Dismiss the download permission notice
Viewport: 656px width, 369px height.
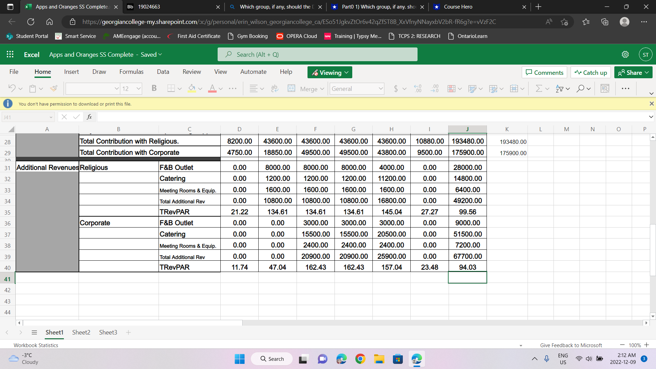(651, 104)
